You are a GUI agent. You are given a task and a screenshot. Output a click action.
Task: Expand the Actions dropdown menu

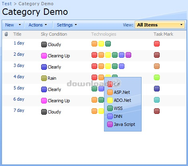point(38,25)
